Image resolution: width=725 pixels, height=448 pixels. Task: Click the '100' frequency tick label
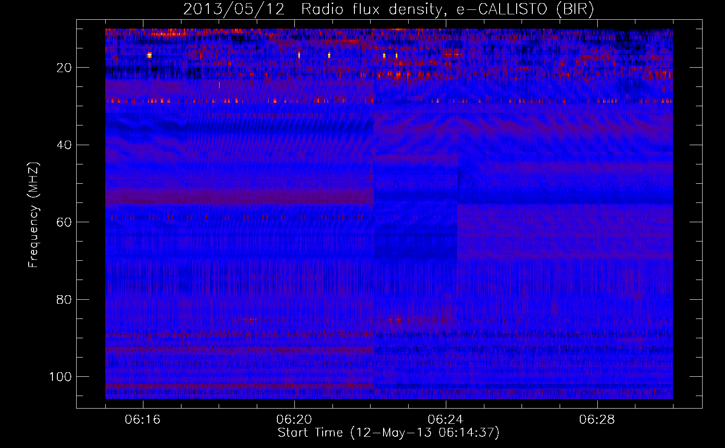[x=61, y=376]
